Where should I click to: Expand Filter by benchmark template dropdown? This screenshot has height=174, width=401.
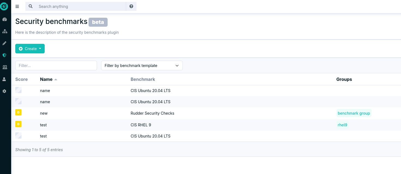pyautogui.click(x=142, y=66)
